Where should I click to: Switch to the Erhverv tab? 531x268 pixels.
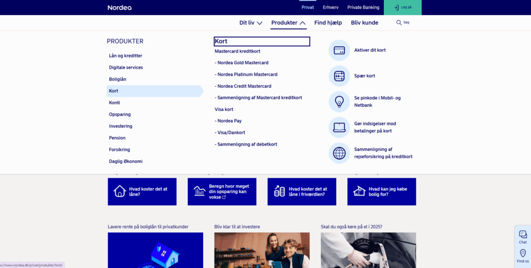pos(330,7)
